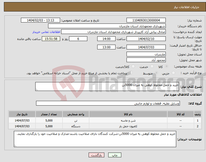Click the واحد شمارش column header
The image size is (206, 162).
pos(76,114)
